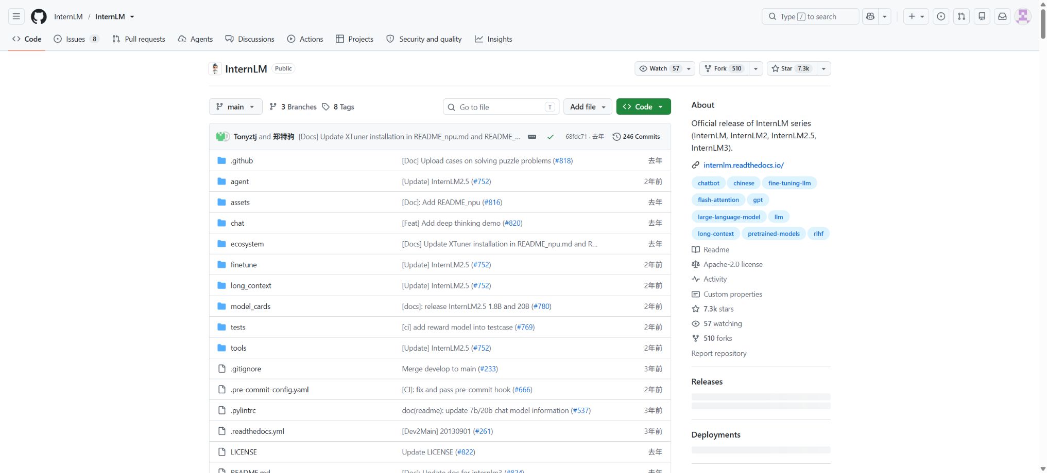The height and width of the screenshot is (473, 1047).
Task: Click the Go to file search field
Action: coord(501,107)
